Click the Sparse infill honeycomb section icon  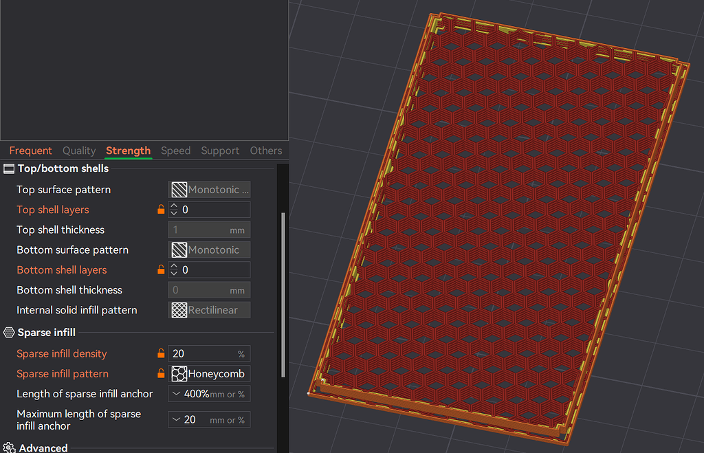point(9,332)
